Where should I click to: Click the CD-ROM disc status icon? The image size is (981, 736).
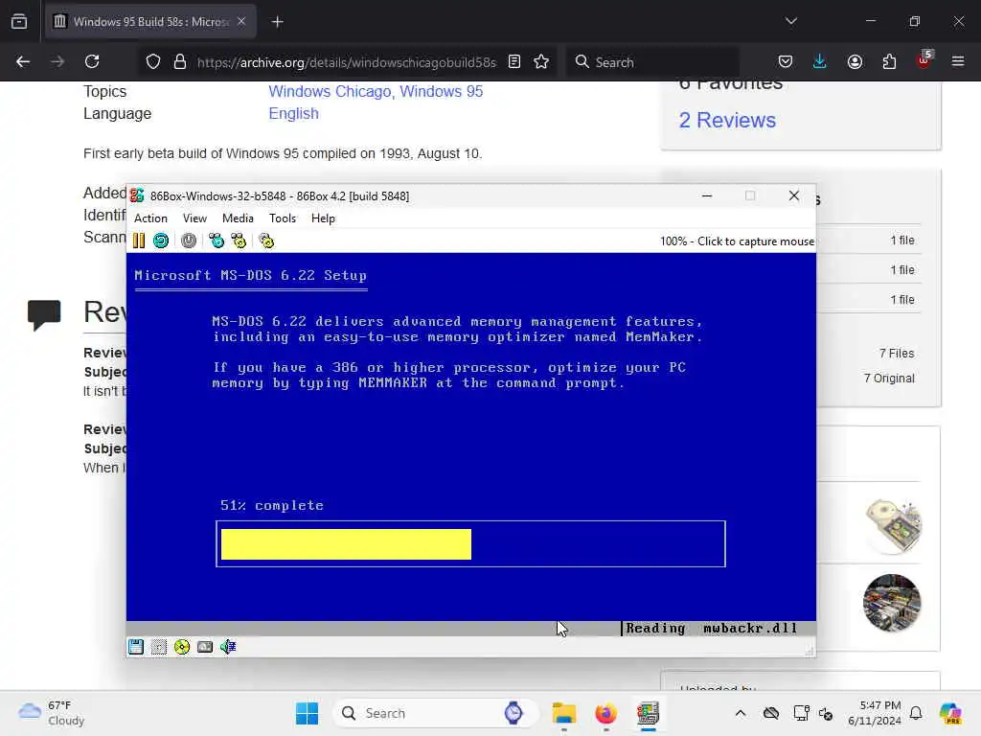(x=182, y=647)
